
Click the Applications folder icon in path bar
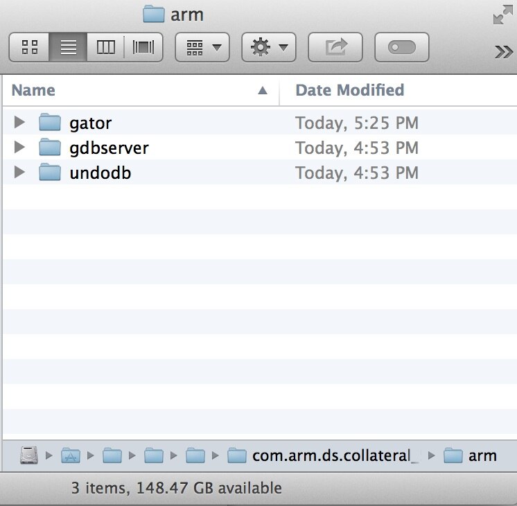tap(70, 455)
